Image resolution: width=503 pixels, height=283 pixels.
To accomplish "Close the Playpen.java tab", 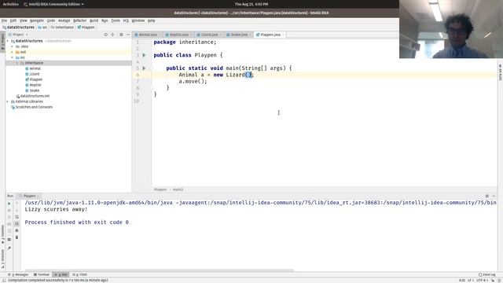I will click(283, 35).
